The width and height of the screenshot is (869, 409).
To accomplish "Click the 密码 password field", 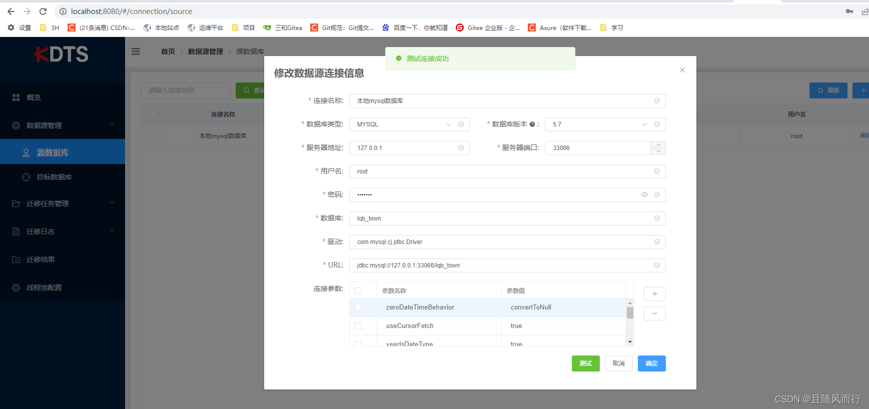I will [x=507, y=195].
